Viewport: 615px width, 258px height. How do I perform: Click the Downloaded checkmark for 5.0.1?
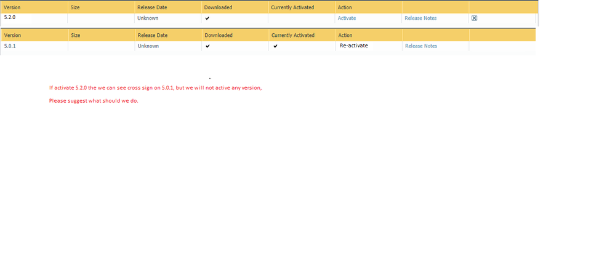[207, 46]
